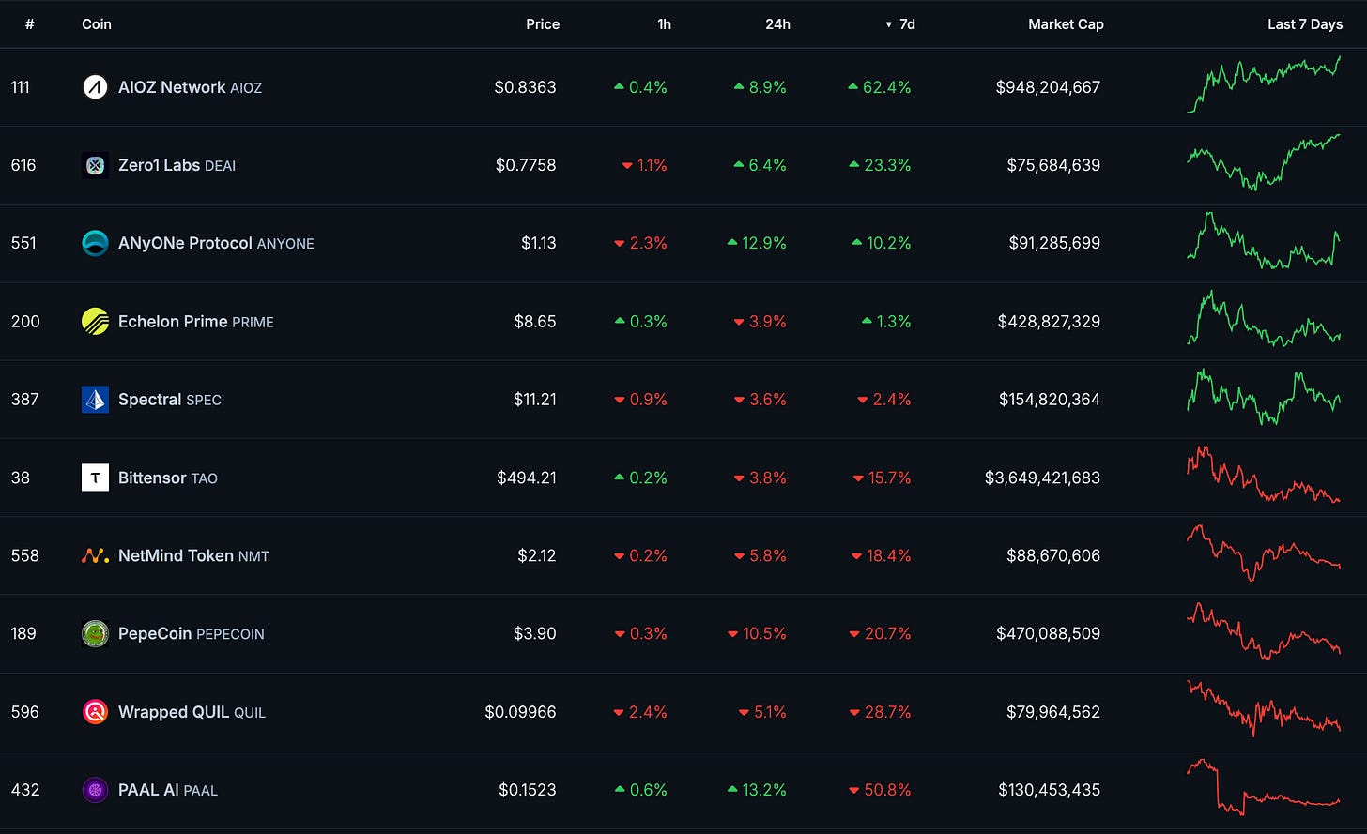Click the PAAL AI coin logo
Viewport: 1367px width, 834px height.
95,790
